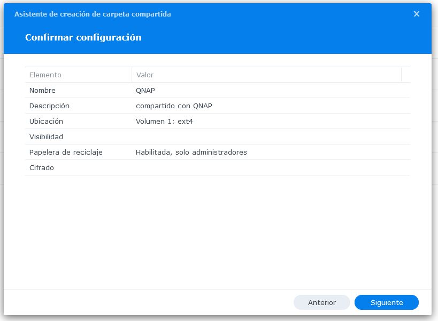Screen dimensions: 438x321
Task: Click the wizard title bar text
Action: coord(93,14)
